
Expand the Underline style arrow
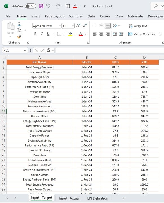click(x=53, y=34)
